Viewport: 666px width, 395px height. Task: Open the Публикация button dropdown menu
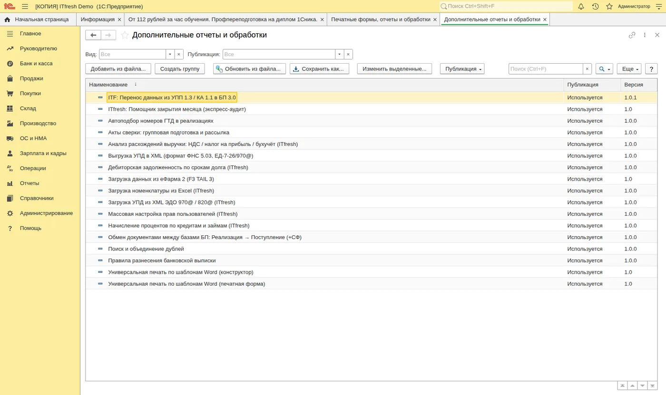click(462, 69)
